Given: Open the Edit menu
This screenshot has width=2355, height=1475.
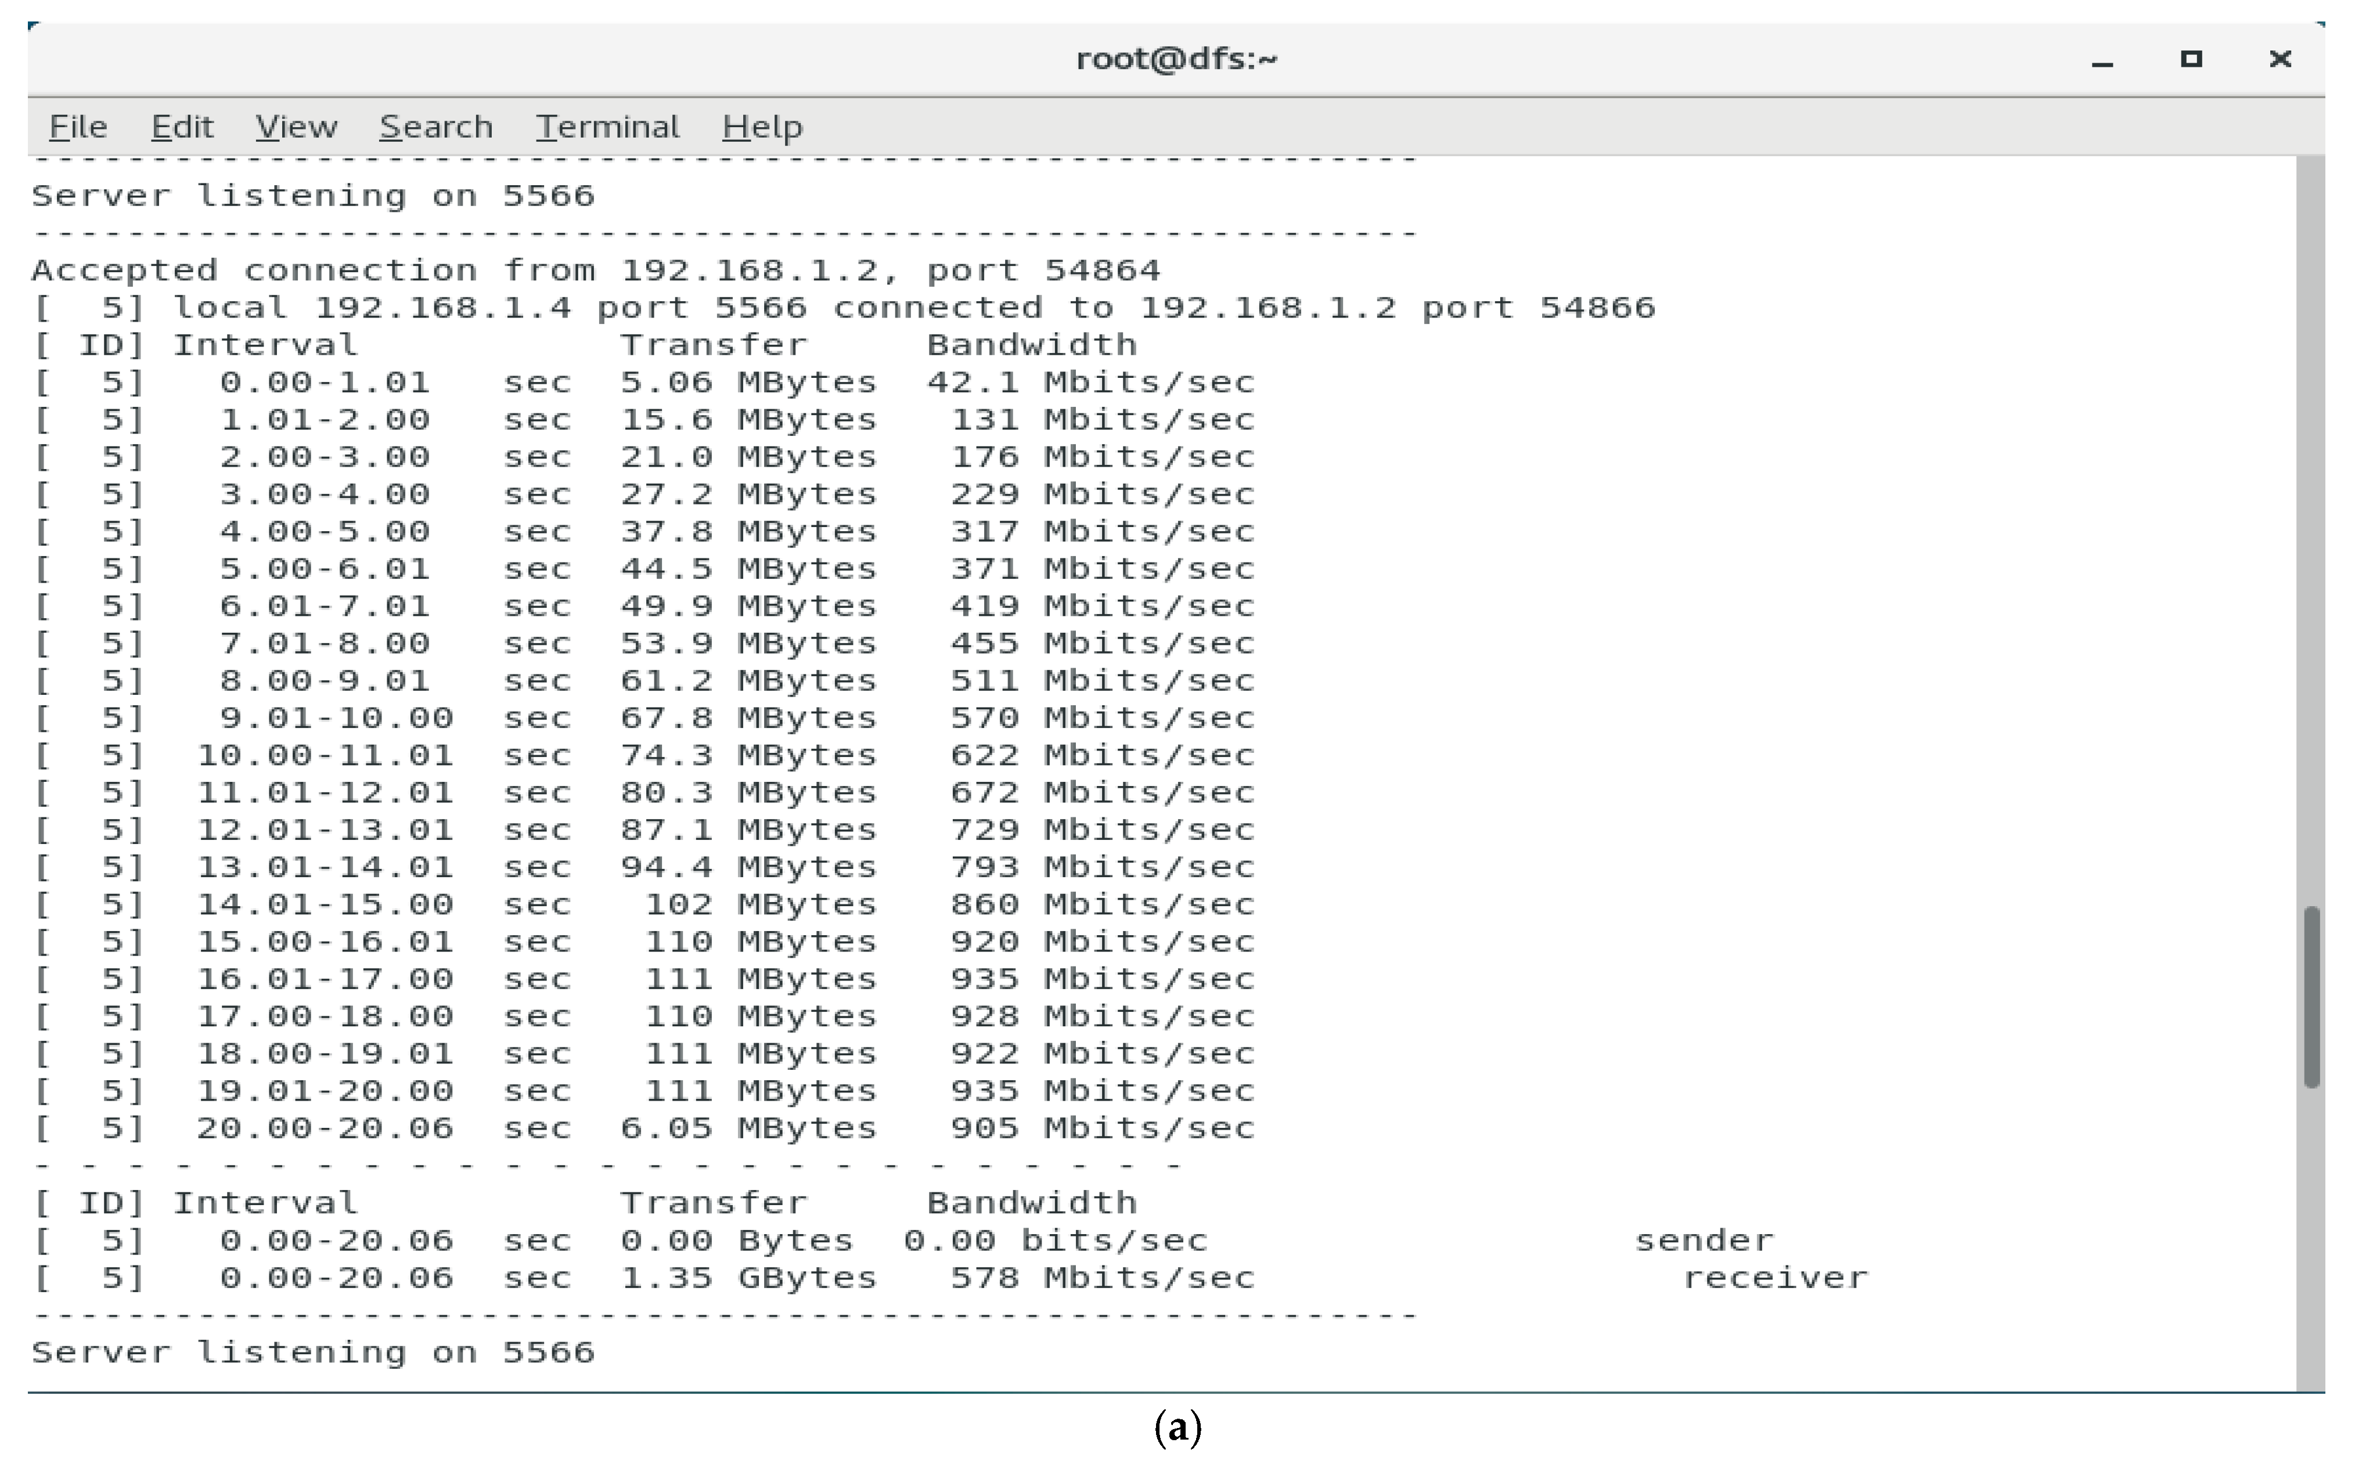Looking at the screenshot, I should 182,127.
